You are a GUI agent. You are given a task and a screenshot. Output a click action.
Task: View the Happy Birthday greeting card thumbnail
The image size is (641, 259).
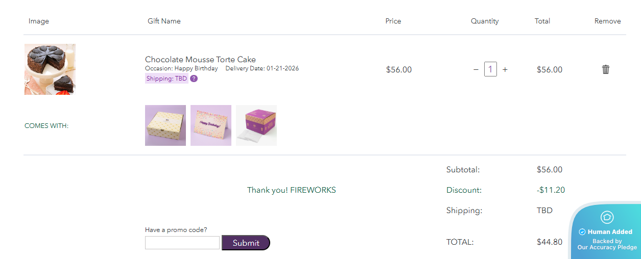211,125
